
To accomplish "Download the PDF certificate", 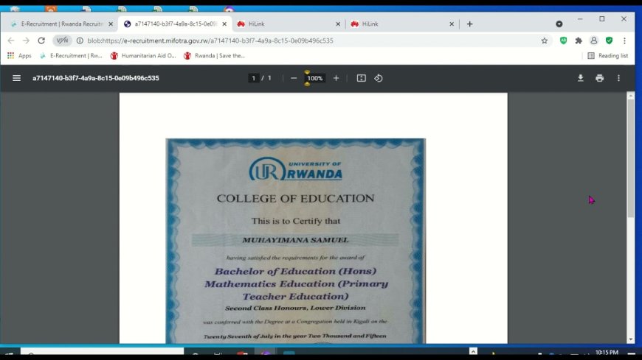I will point(580,78).
